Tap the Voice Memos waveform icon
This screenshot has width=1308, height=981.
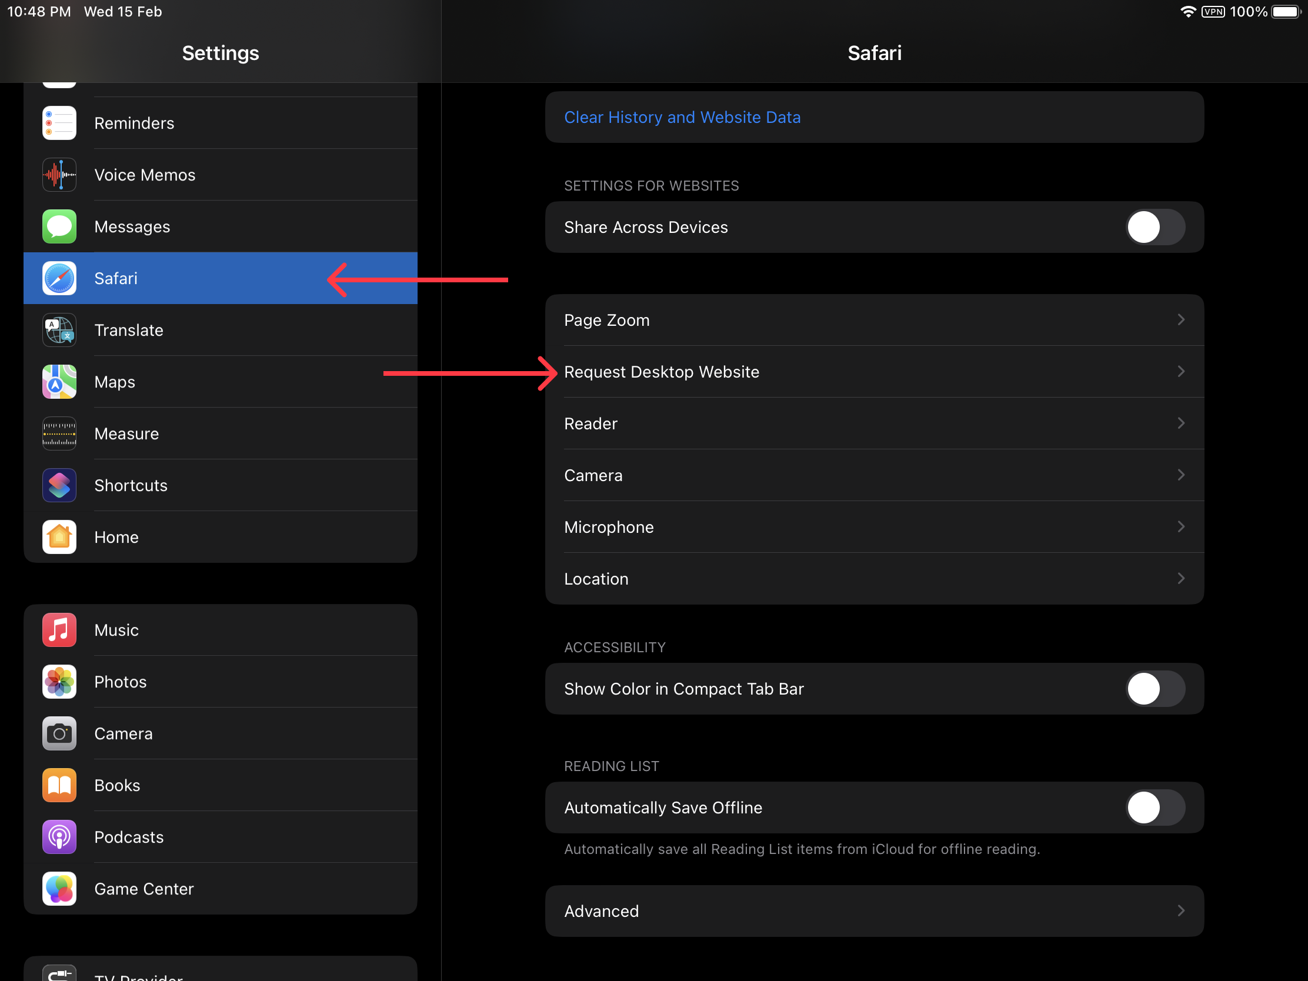pyautogui.click(x=59, y=175)
